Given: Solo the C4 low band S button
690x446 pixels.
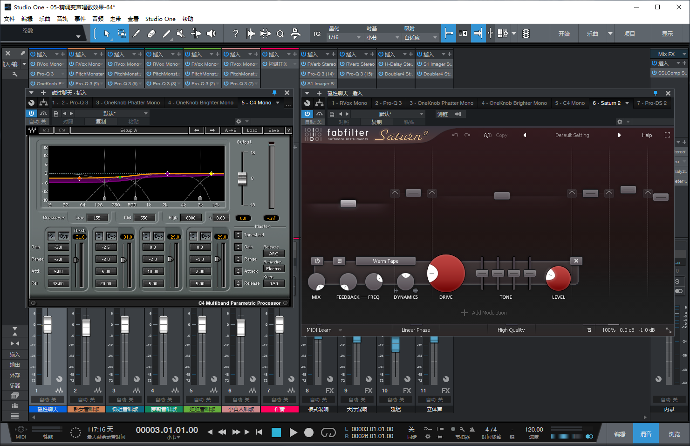Looking at the screenshot, I should click(51, 236).
